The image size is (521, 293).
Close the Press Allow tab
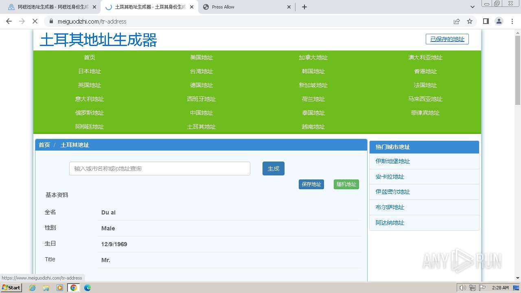289,7
